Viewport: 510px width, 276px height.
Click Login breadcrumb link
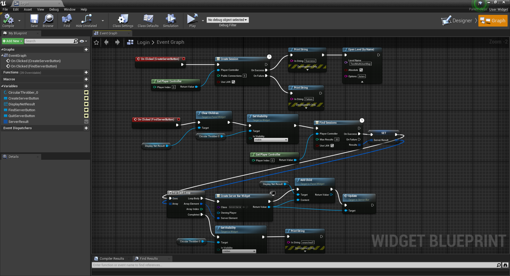[x=143, y=42]
